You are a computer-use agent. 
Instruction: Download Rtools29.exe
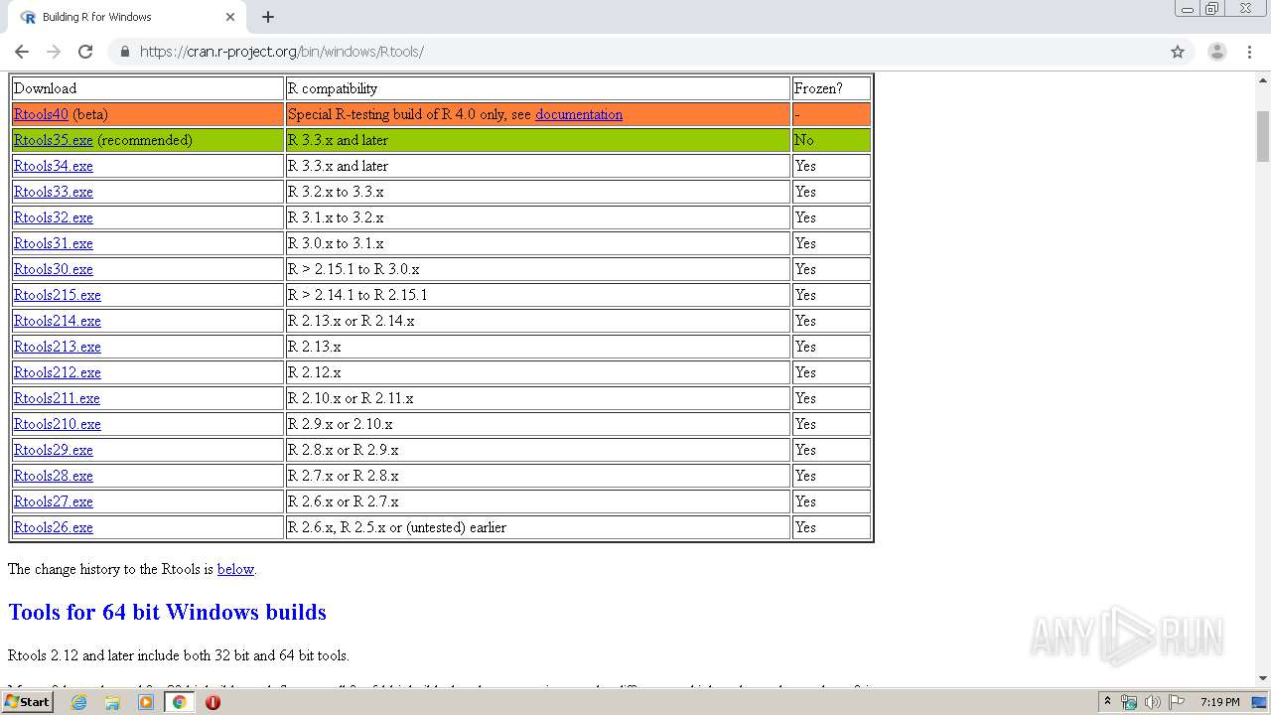[x=54, y=450]
